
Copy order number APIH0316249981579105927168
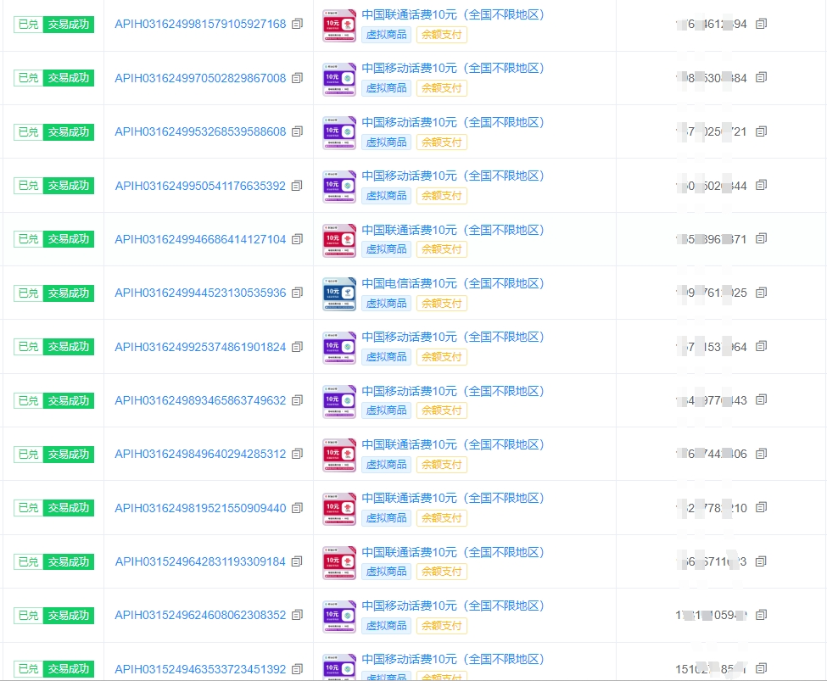[298, 24]
